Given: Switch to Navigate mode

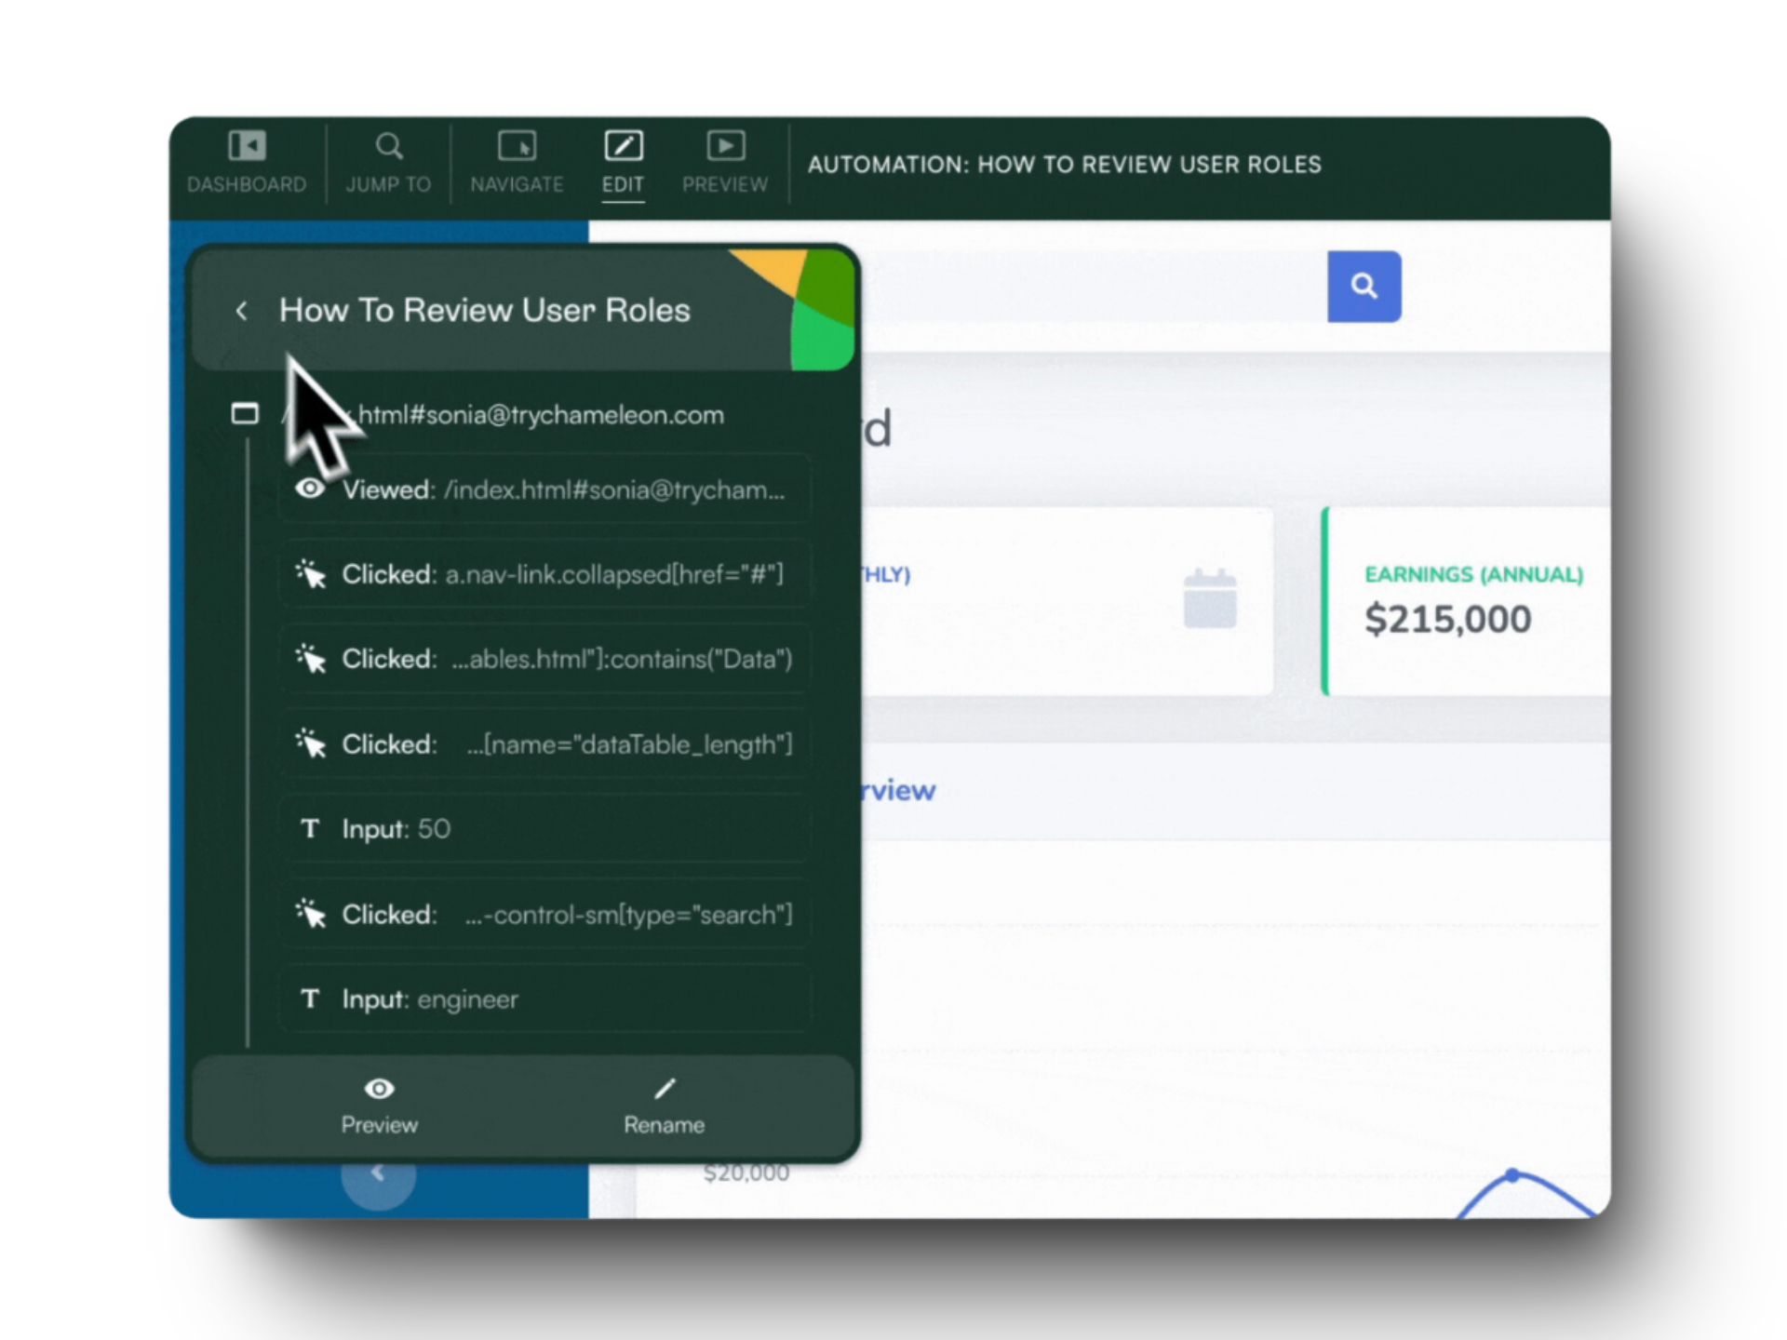Looking at the screenshot, I should [x=517, y=163].
